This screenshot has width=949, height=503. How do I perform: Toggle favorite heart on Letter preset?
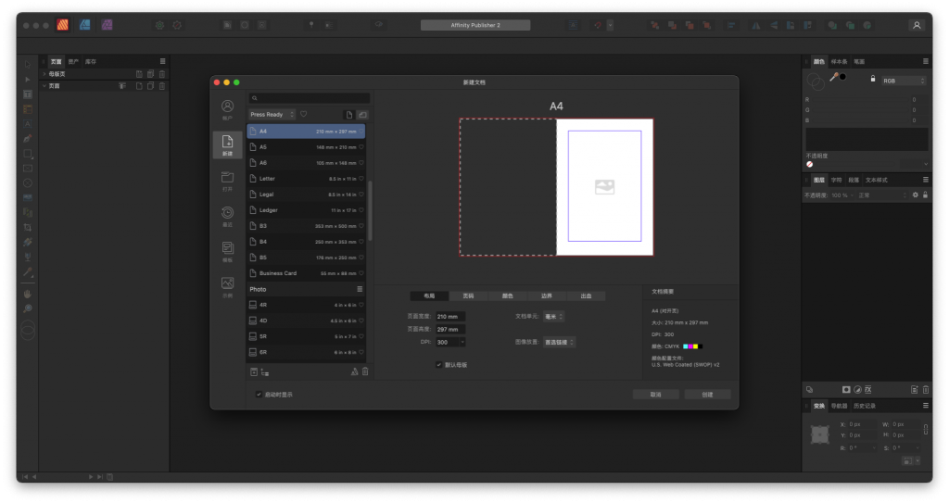point(361,179)
